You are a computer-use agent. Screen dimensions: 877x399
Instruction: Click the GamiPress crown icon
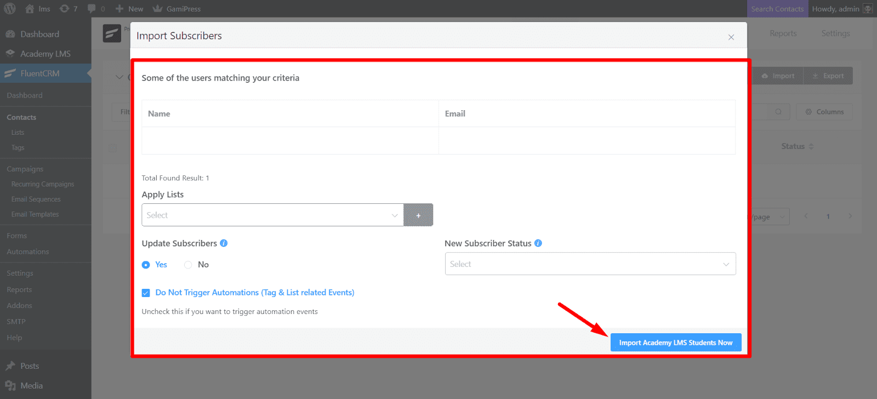click(158, 9)
